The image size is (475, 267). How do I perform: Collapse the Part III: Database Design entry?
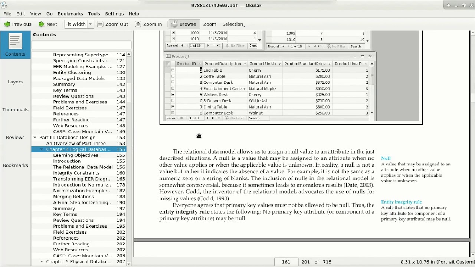coord(35,138)
